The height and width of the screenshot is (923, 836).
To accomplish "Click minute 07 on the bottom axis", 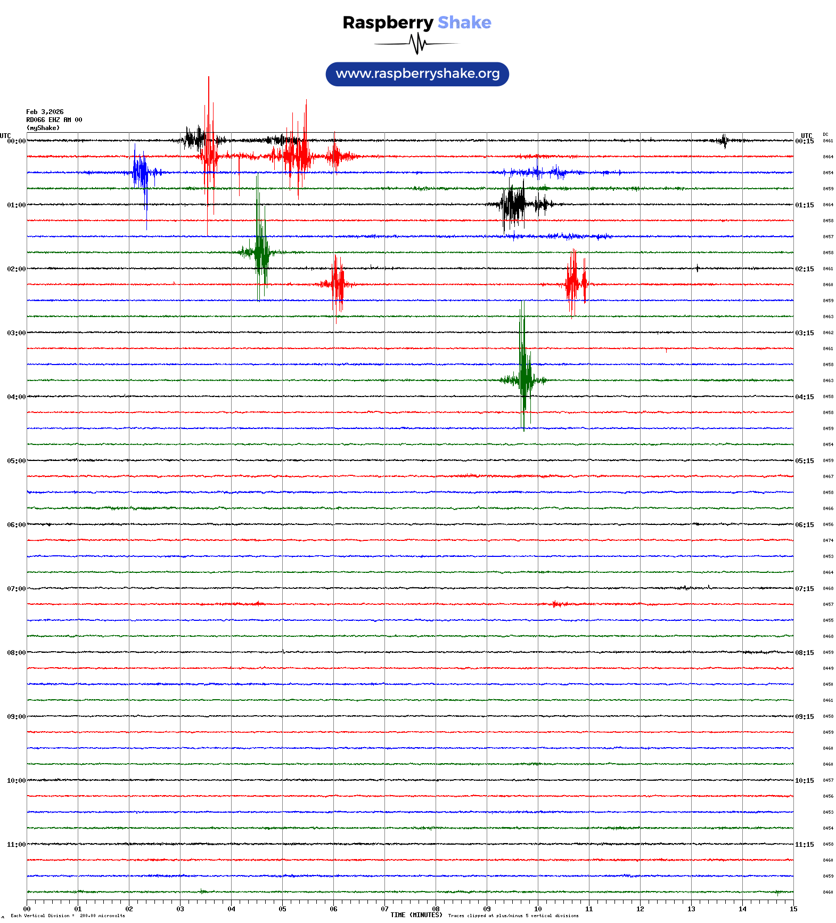I will 384,909.
